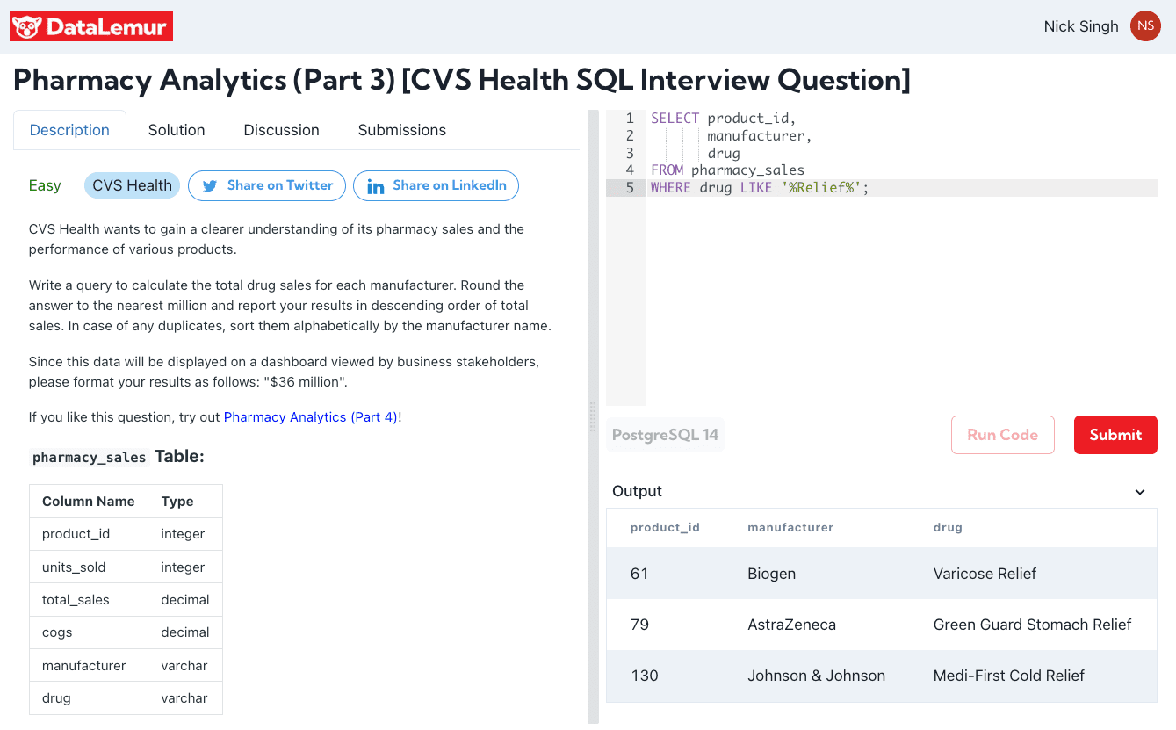Viewport: 1176px width, 730px height.
Task: Click the pharmacy_sales Table heading
Action: 118,457
